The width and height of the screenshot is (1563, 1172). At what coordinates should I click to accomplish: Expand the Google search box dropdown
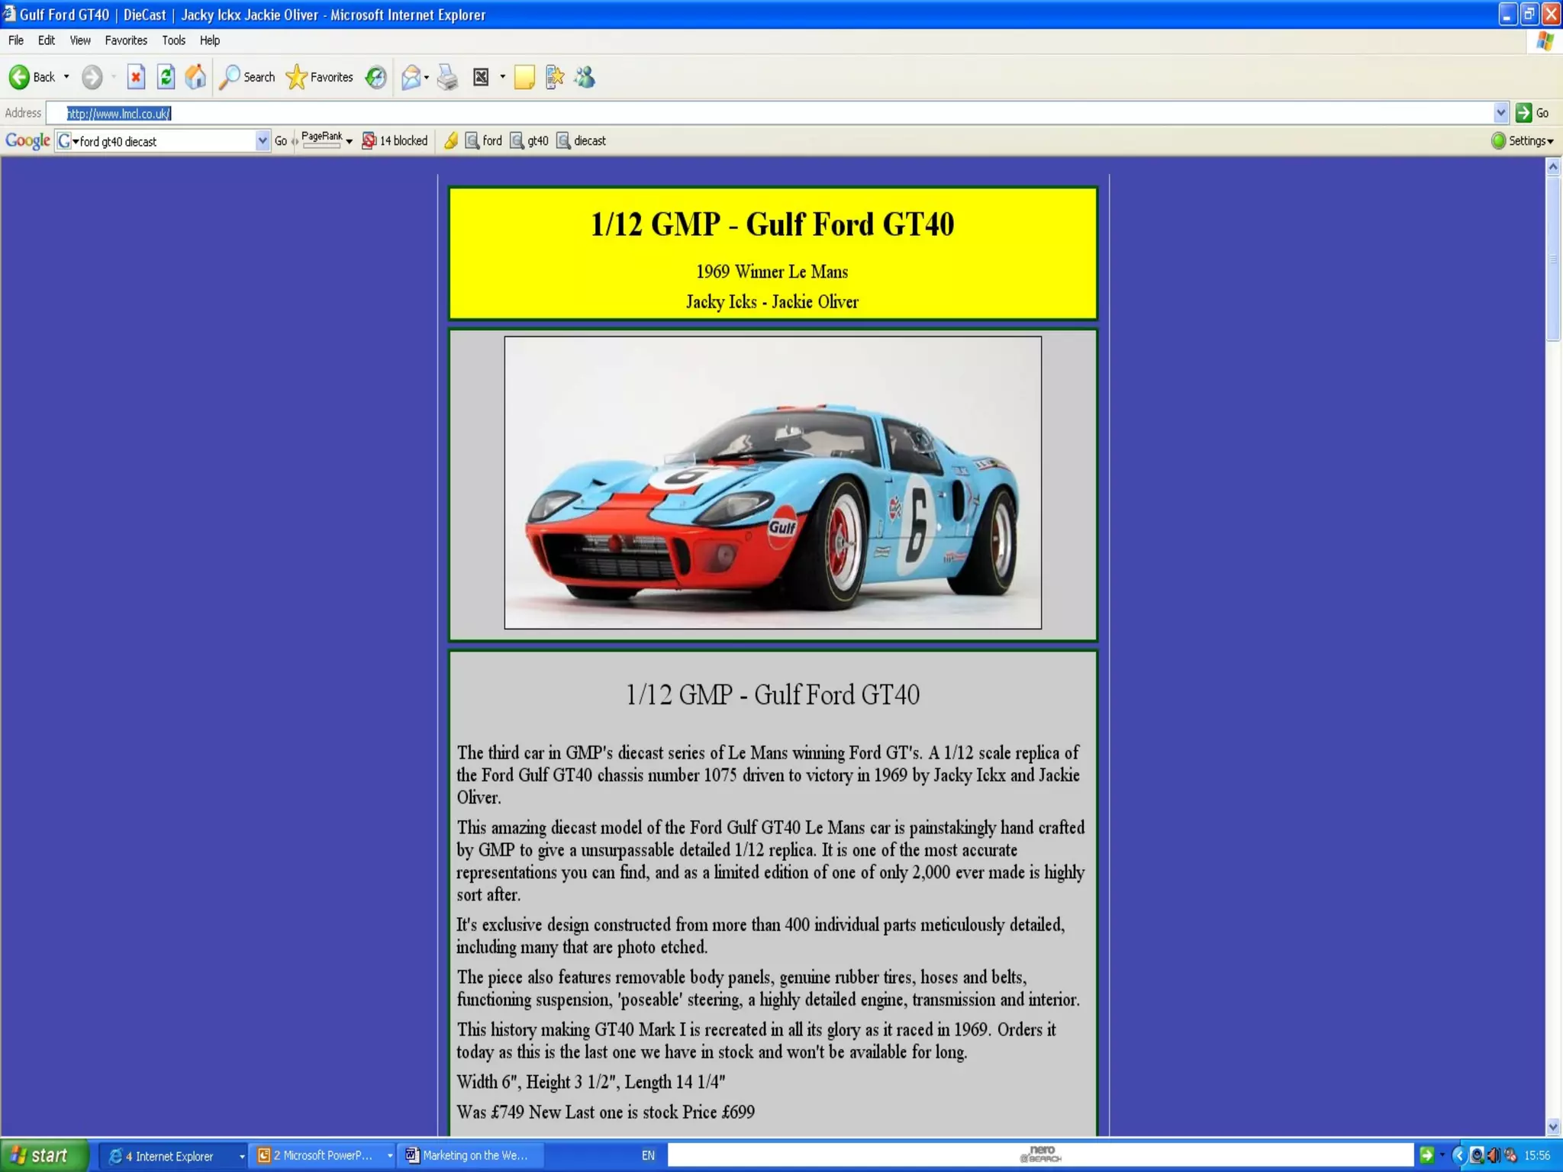pos(262,141)
